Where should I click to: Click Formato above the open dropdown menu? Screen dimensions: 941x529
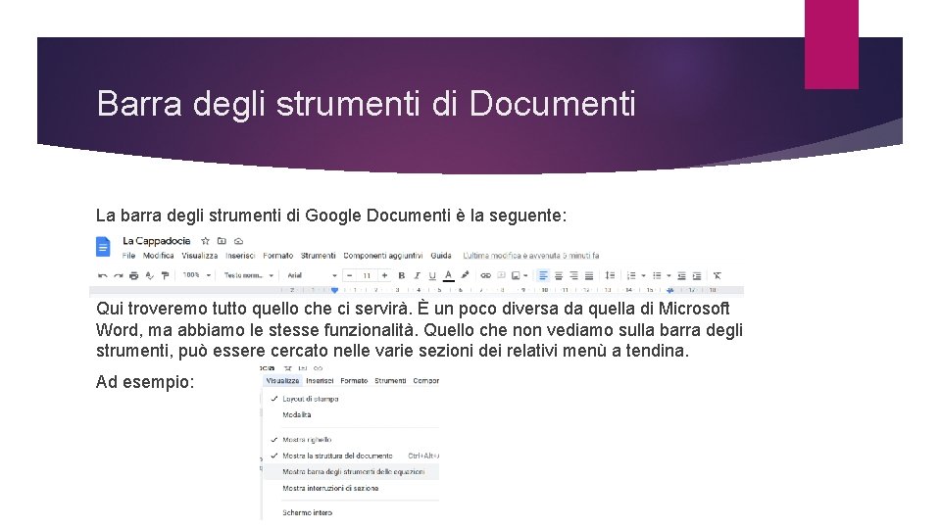click(354, 381)
